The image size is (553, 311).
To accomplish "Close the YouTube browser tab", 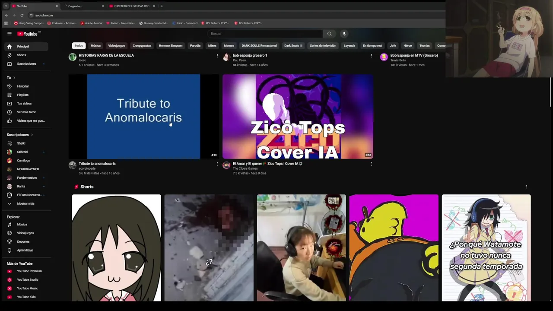I will click(x=57, y=6).
